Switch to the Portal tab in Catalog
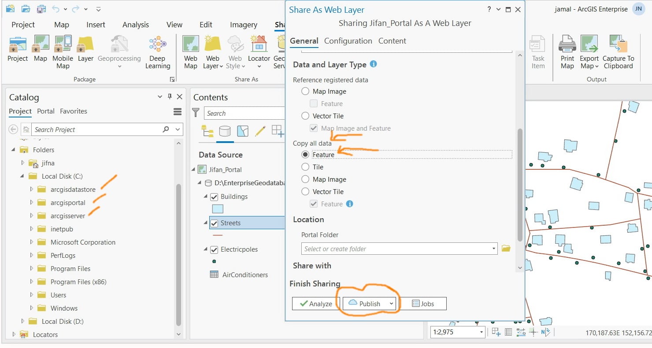 [x=46, y=111]
